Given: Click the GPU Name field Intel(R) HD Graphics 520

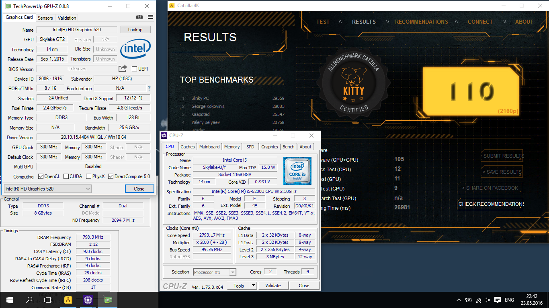Looking at the screenshot, I should (77, 30).
